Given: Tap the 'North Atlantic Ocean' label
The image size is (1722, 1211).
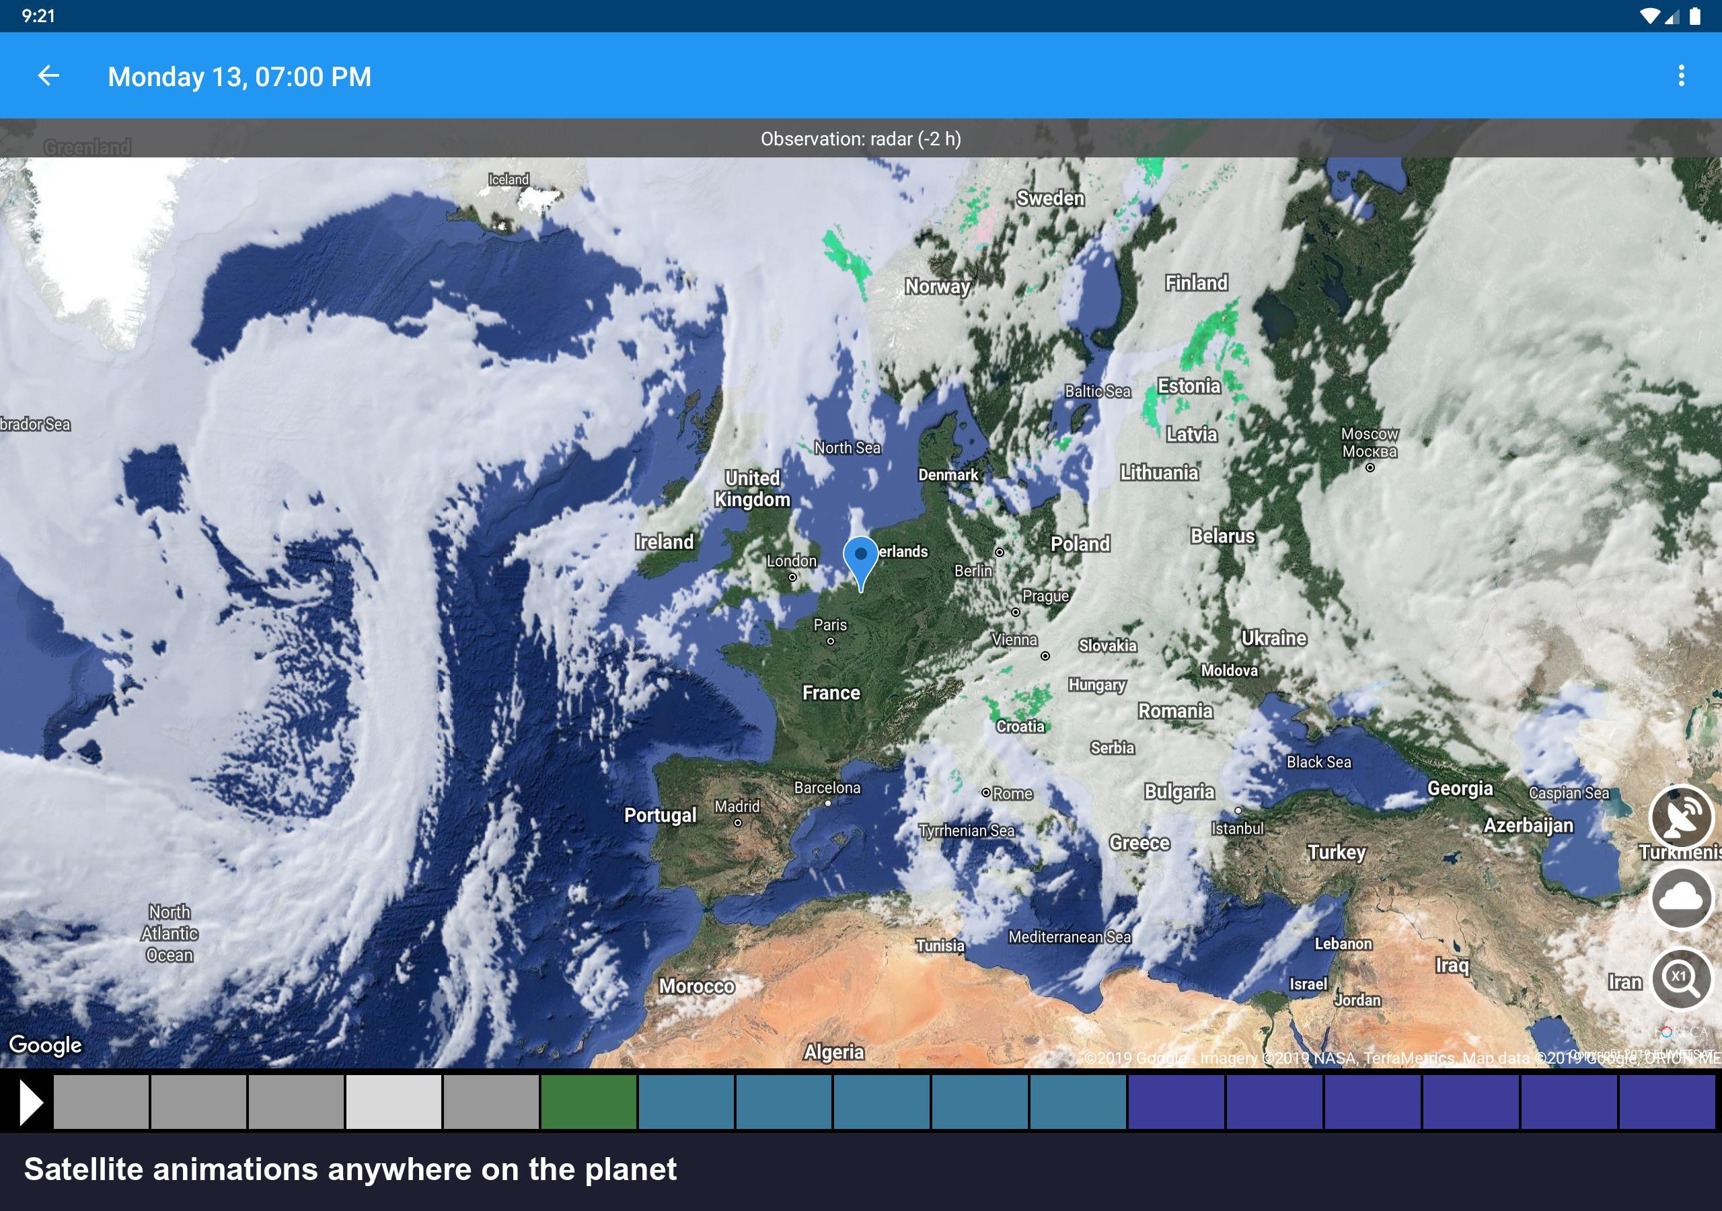Looking at the screenshot, I should (x=170, y=934).
